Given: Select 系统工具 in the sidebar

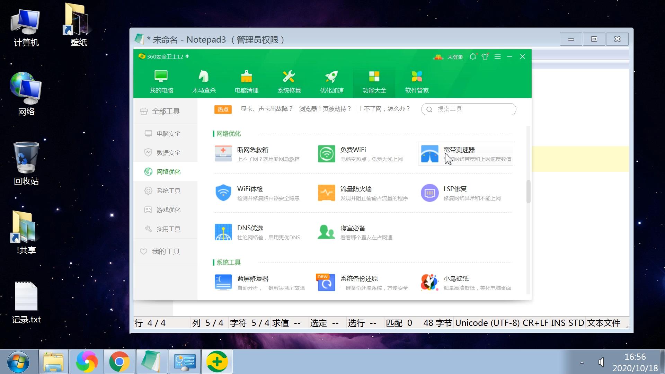Looking at the screenshot, I should pos(169,190).
